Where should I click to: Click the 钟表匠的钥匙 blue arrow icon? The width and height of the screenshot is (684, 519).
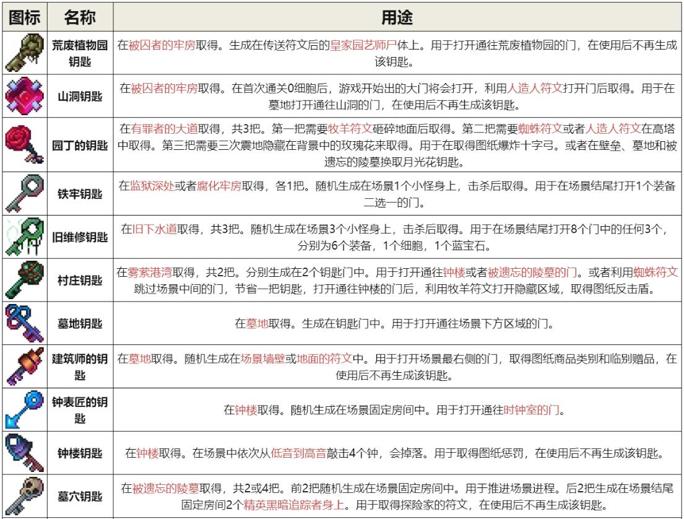tap(24, 409)
